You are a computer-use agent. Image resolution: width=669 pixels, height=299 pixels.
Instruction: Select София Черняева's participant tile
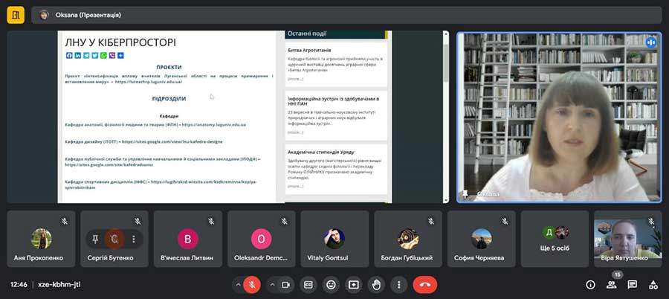[481, 239]
